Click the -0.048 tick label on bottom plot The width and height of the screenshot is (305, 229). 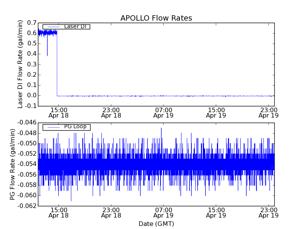tap(27, 133)
